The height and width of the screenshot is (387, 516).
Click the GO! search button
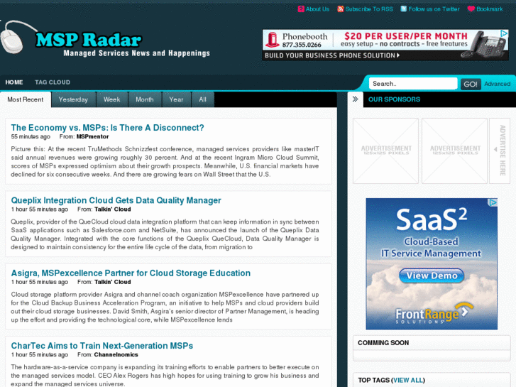pyautogui.click(x=471, y=85)
